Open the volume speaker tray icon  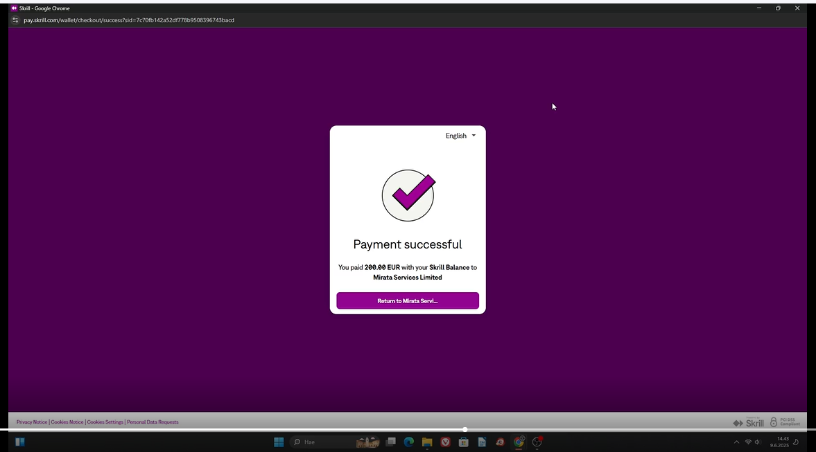tap(758, 442)
